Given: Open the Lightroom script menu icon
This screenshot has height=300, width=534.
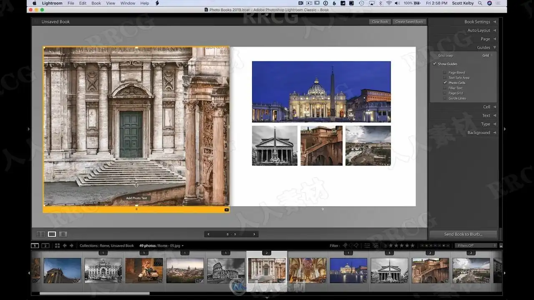Looking at the screenshot, I should [157, 3].
